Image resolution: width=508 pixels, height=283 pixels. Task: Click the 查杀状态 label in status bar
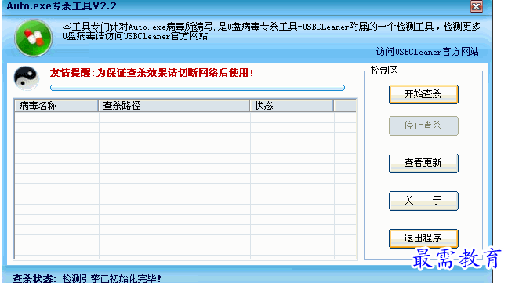pos(34,278)
